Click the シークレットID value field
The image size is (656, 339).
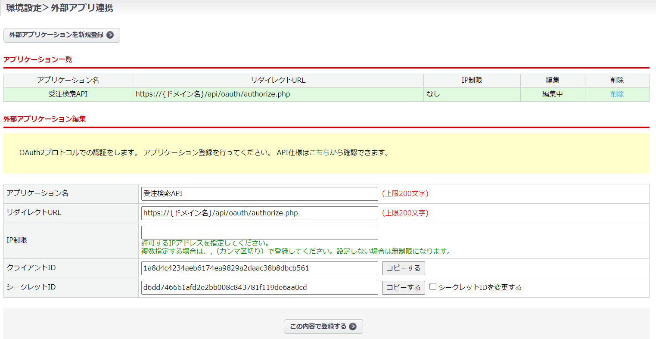pos(259,287)
